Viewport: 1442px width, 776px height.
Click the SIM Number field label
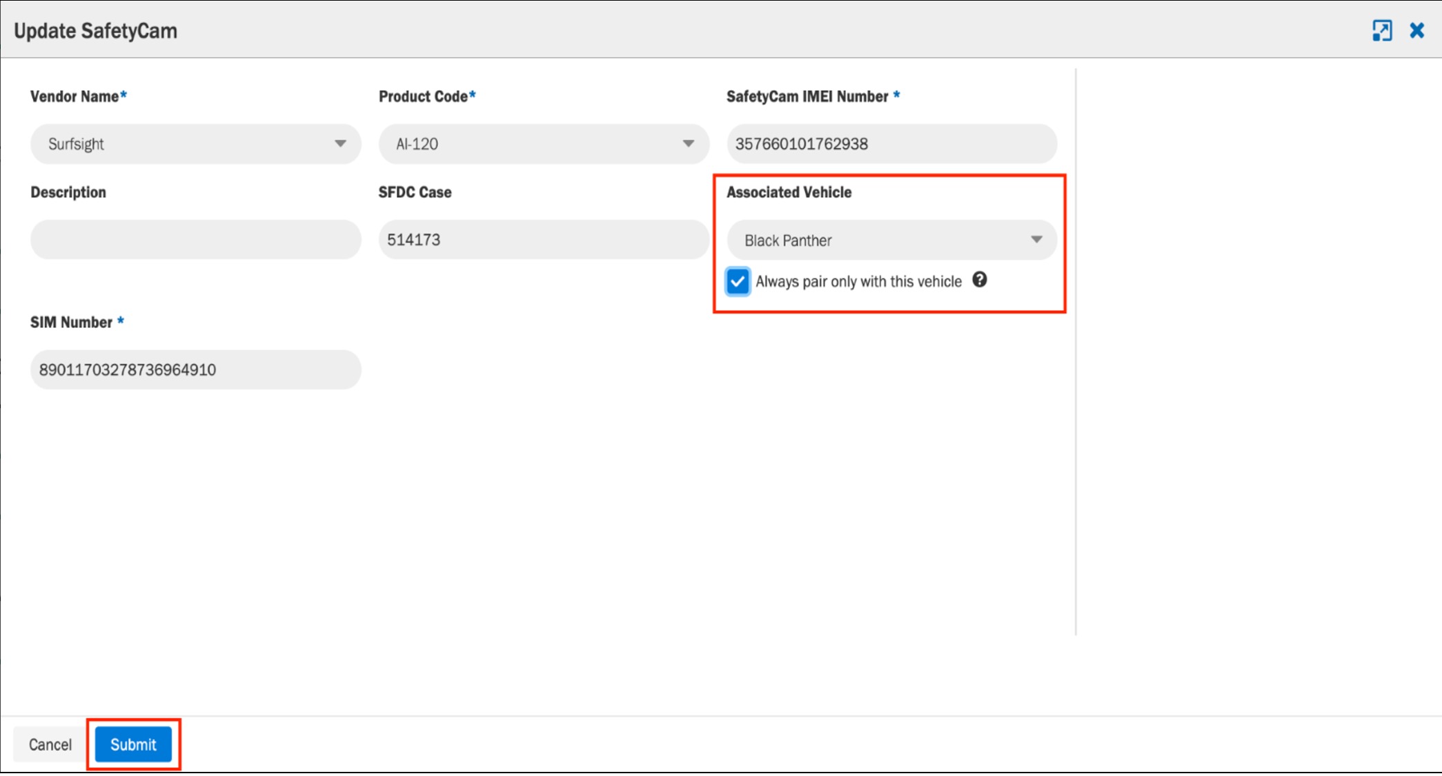(71, 323)
